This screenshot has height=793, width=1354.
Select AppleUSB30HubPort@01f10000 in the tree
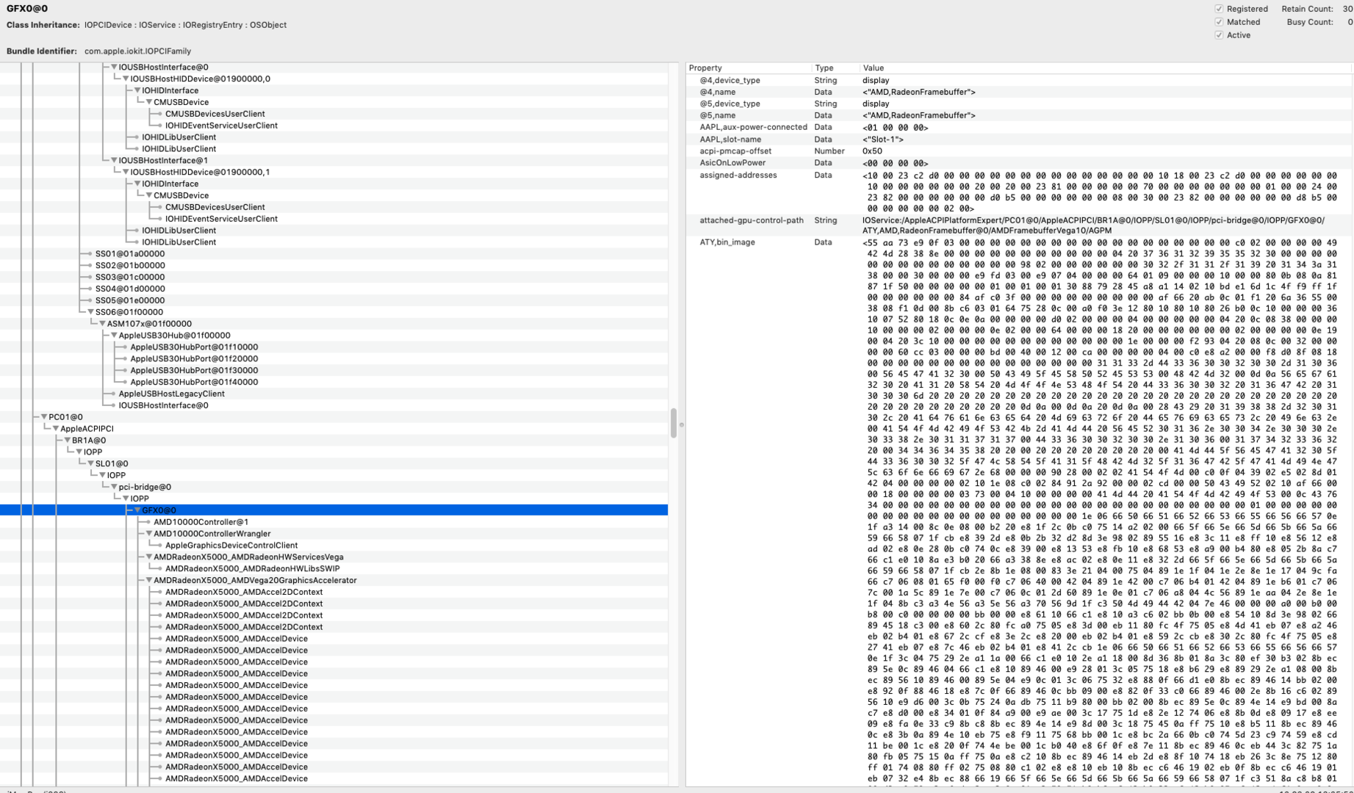(194, 347)
